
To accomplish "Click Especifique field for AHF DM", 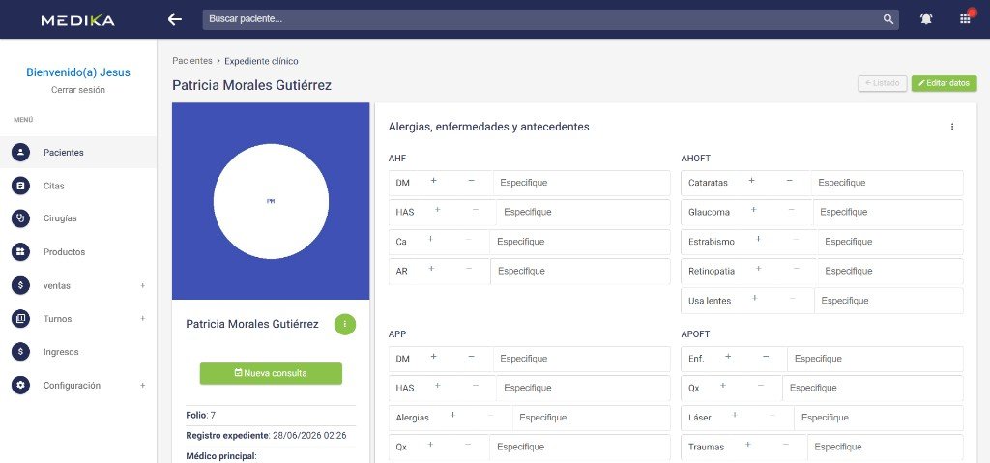I will click(x=581, y=183).
